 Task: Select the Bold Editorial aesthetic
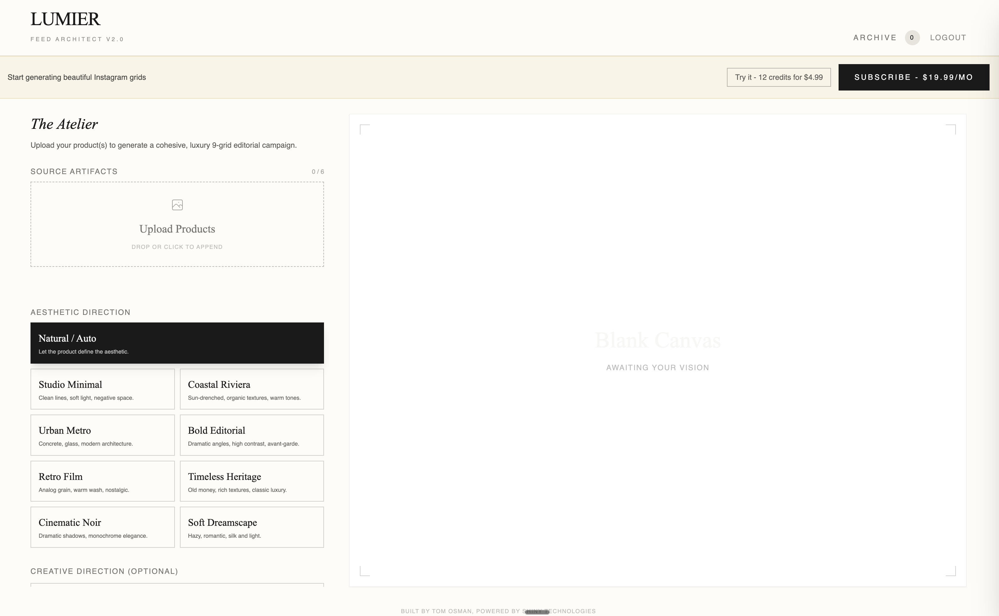[252, 435]
